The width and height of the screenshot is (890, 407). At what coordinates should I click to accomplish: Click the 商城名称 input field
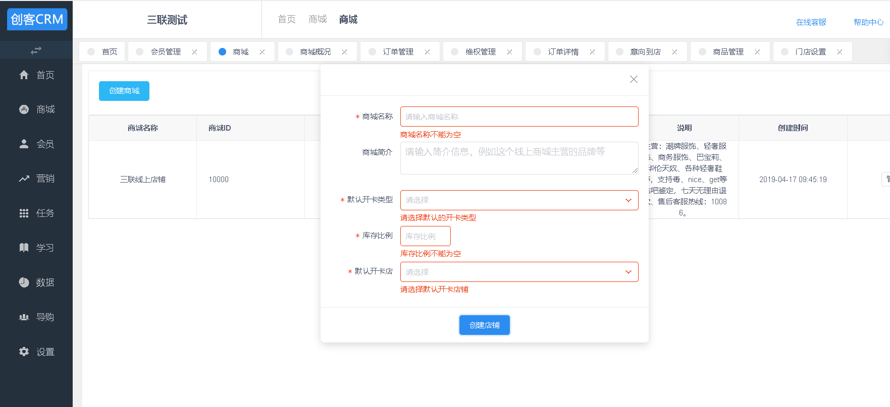(x=519, y=117)
